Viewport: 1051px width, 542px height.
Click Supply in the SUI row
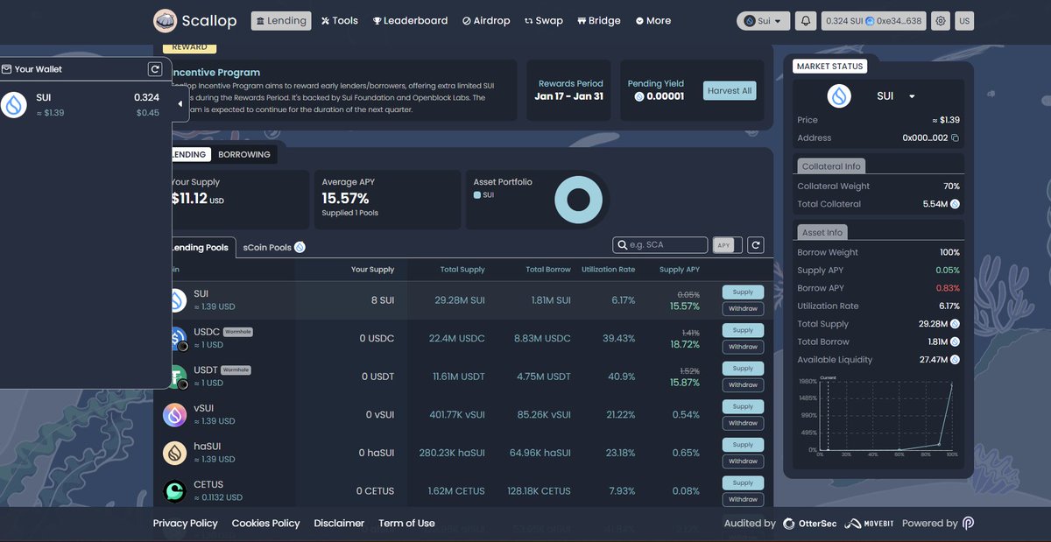pyautogui.click(x=743, y=292)
